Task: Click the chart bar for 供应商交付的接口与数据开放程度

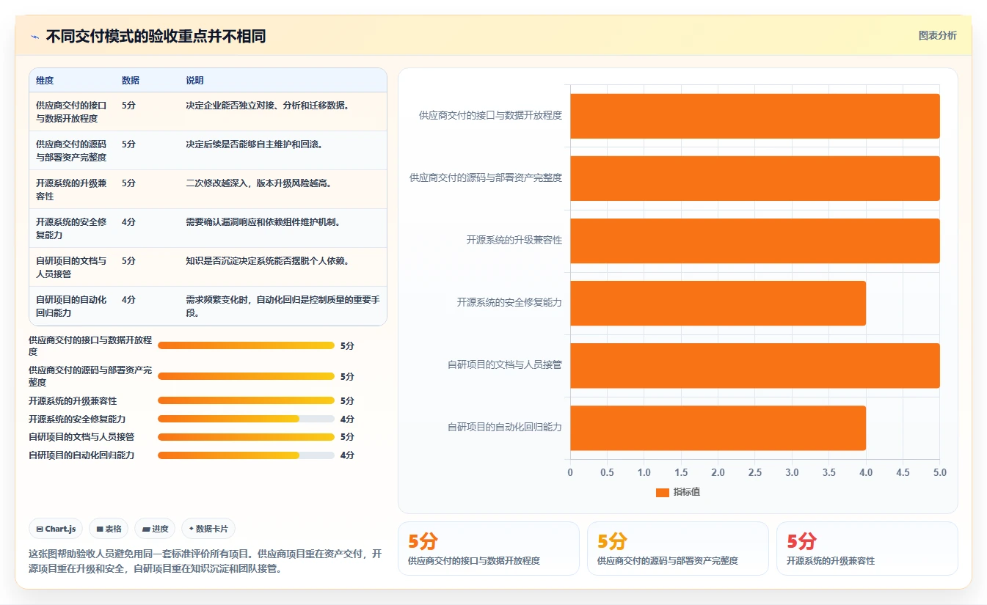Action: (x=755, y=116)
